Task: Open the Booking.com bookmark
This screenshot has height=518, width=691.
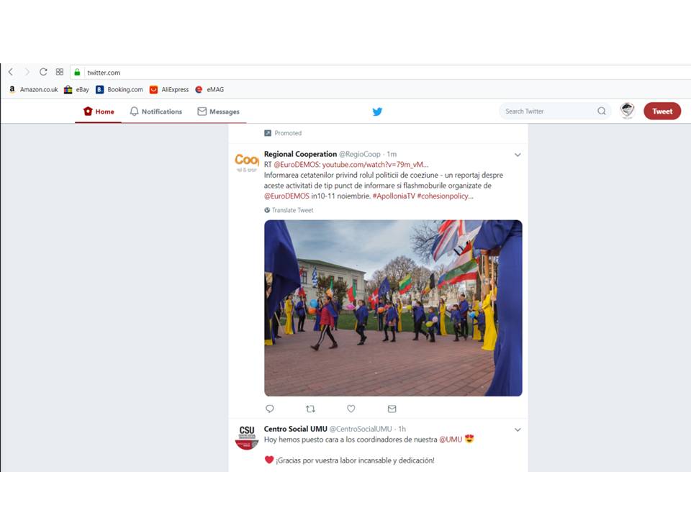Action: (x=119, y=89)
